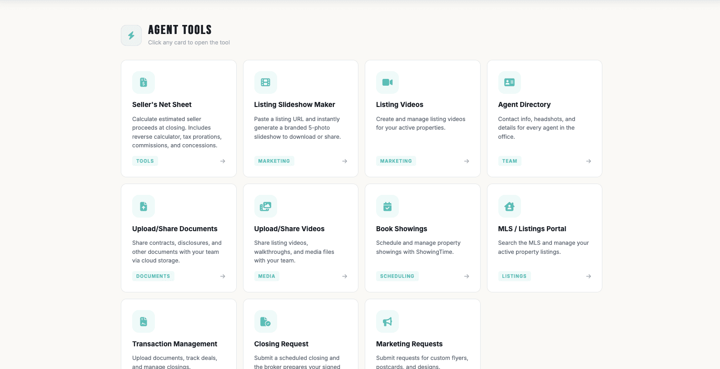Click the arrow on Book Showings card

pyautogui.click(x=467, y=276)
